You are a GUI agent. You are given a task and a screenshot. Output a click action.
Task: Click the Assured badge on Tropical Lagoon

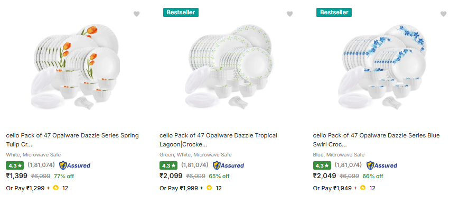click(x=228, y=165)
